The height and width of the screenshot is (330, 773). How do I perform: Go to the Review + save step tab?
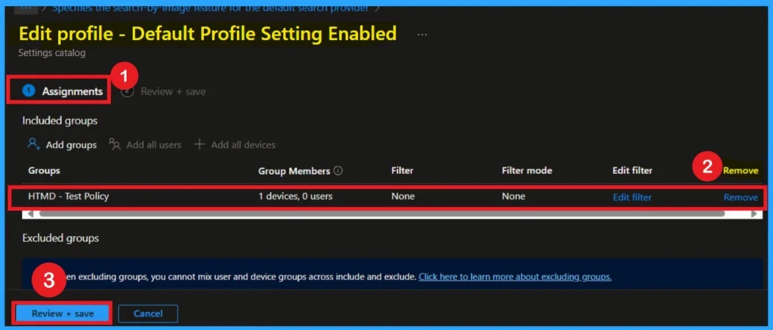pos(163,91)
